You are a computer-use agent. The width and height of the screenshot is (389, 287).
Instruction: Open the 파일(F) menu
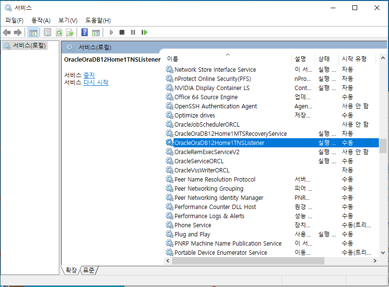(x=14, y=20)
